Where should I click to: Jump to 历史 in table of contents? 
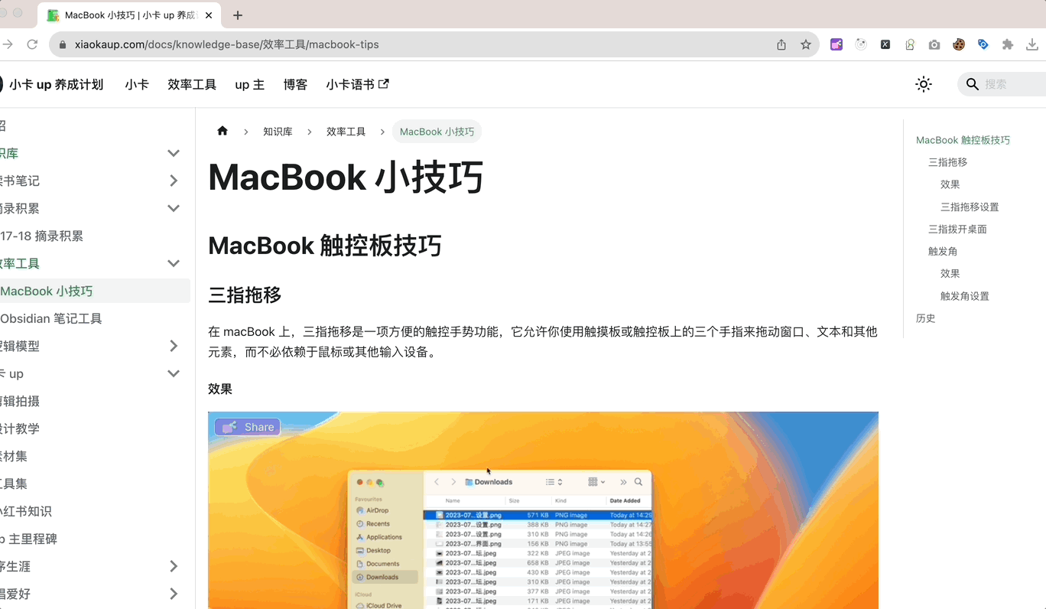925,318
